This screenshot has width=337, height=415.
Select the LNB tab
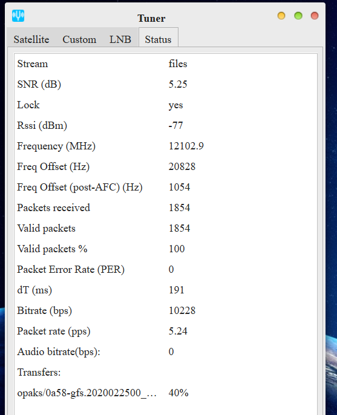pos(120,39)
